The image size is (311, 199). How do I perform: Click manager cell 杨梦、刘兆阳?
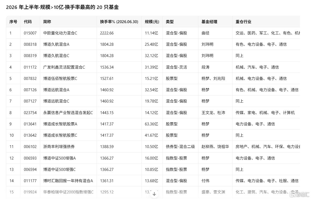213,78
